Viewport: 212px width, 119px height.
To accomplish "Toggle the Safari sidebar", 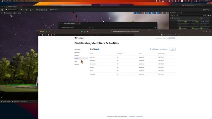I will click(47, 32).
